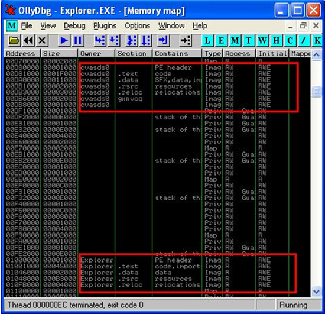The height and width of the screenshot is (314, 325).
Task: Pause execution with the blue pause icon
Action: pos(78,40)
